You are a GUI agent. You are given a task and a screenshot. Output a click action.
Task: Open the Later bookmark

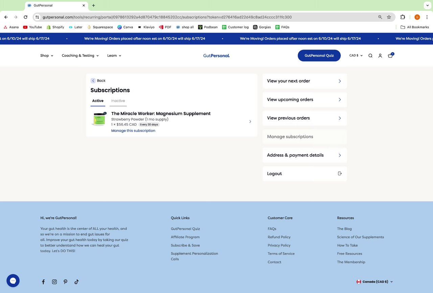coord(75,27)
